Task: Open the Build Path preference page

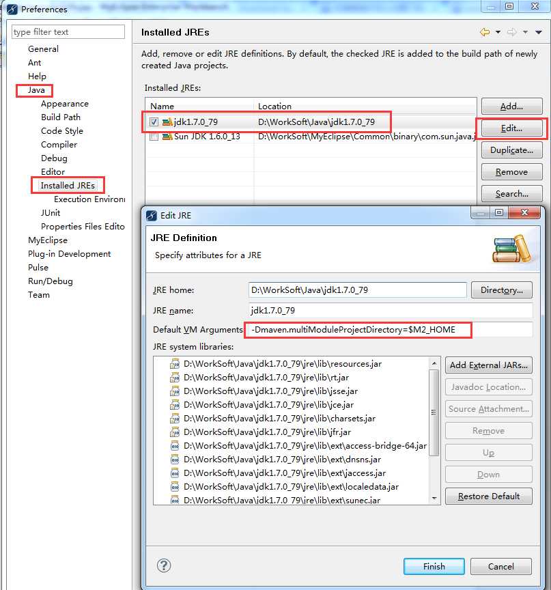Action: [x=61, y=117]
